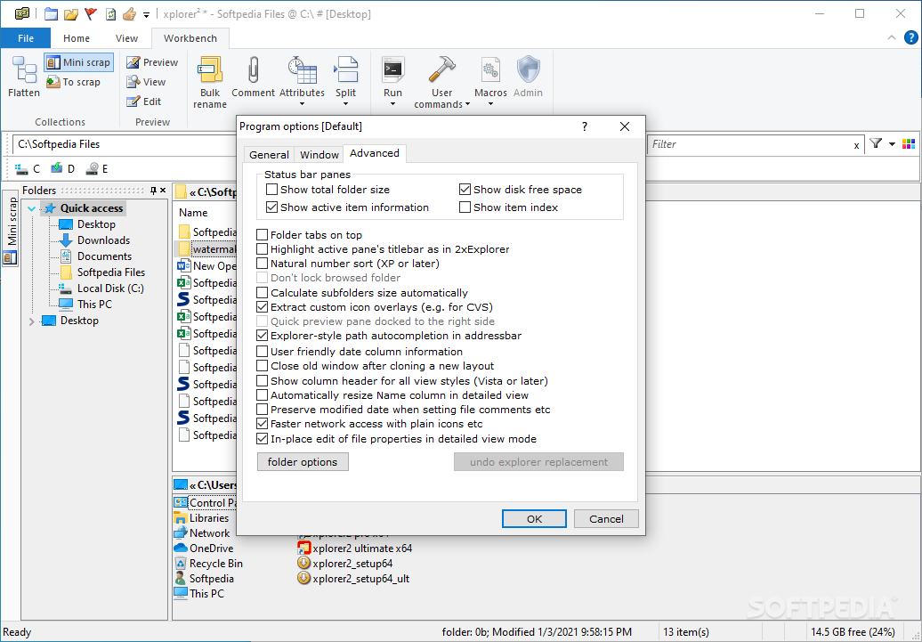Open the filter options dropdown arrow

892,144
